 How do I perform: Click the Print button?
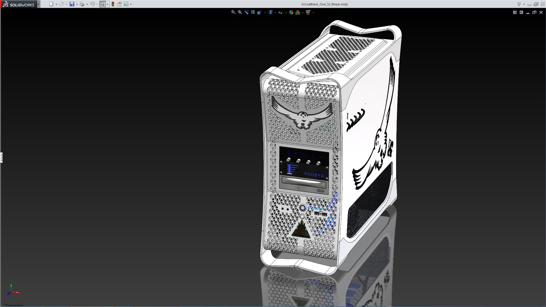(x=82, y=4)
